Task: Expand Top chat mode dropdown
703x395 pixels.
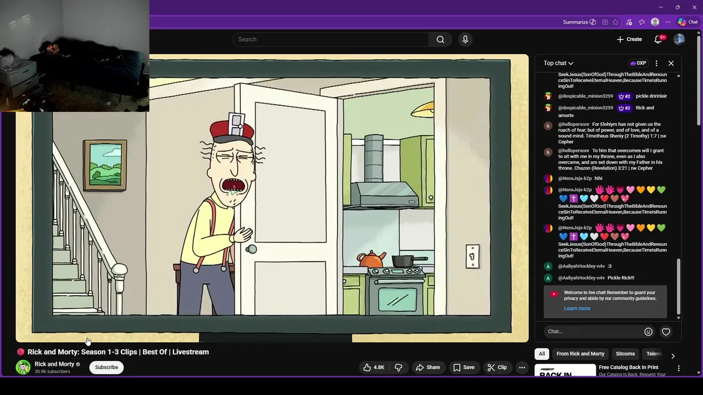Action: [x=558, y=63]
